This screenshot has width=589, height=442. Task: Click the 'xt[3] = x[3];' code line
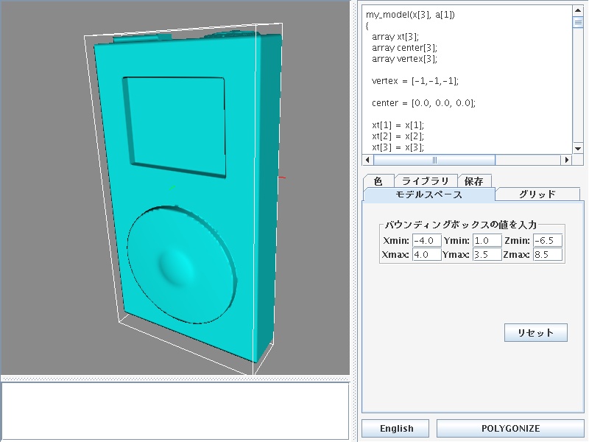click(x=398, y=147)
